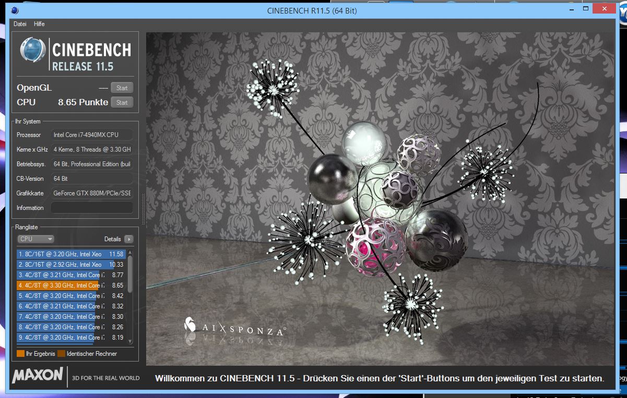Screen dimensions: 627x398
Task: Click the Grafikkarte value GeForce GTX 880M
Action: (x=92, y=193)
